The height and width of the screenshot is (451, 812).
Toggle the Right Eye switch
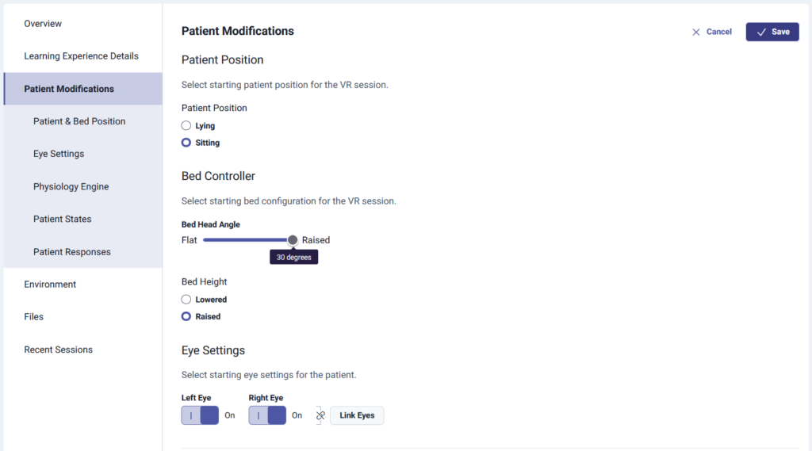tap(267, 415)
